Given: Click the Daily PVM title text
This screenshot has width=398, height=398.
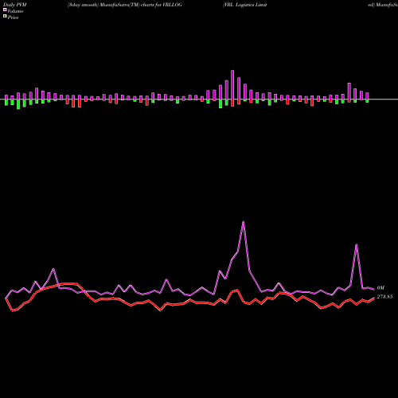Looking at the screenshot, I should click(x=15, y=5).
